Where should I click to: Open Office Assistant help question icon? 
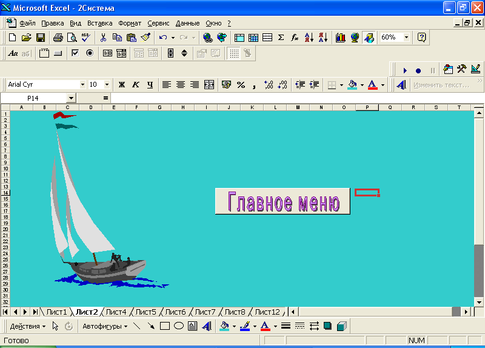coord(421,38)
